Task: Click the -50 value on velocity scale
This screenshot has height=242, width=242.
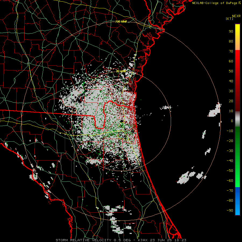Action: [x=230, y=171]
